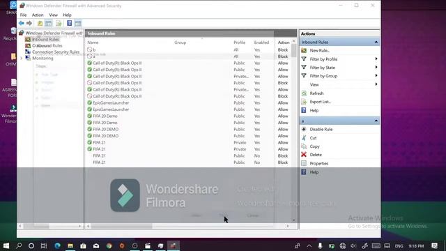Select Windows Defender Firewall root node
The width and height of the screenshot is (446, 251).
click(54, 33)
